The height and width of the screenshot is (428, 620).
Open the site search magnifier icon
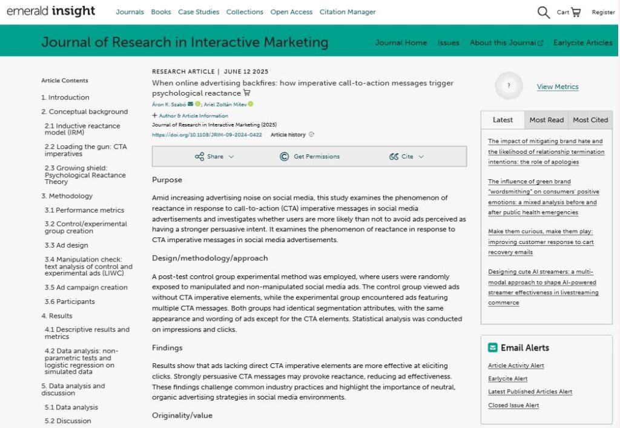coord(543,12)
